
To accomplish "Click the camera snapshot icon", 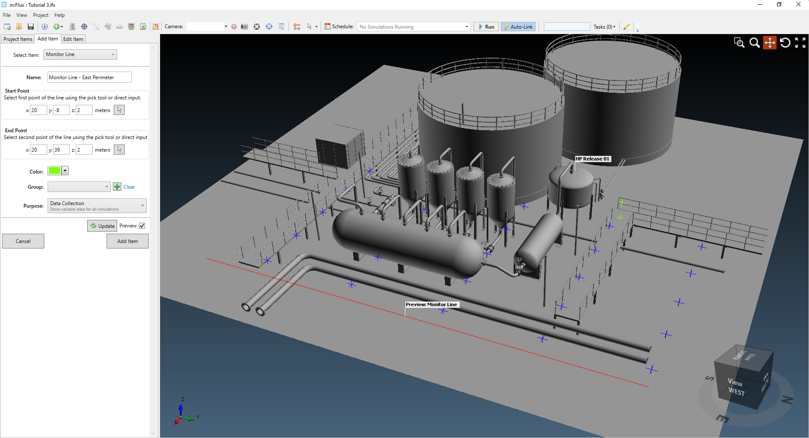I will [244, 27].
